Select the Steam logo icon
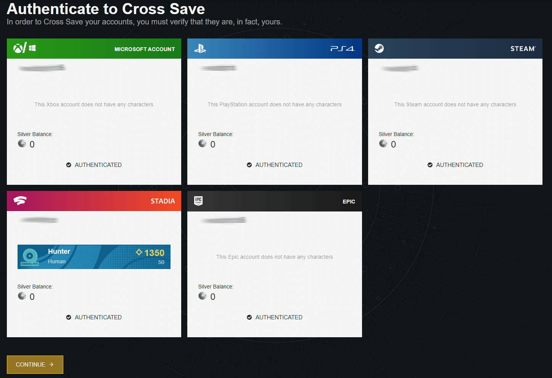Screen dimensions: 552x378 (x=379, y=48)
